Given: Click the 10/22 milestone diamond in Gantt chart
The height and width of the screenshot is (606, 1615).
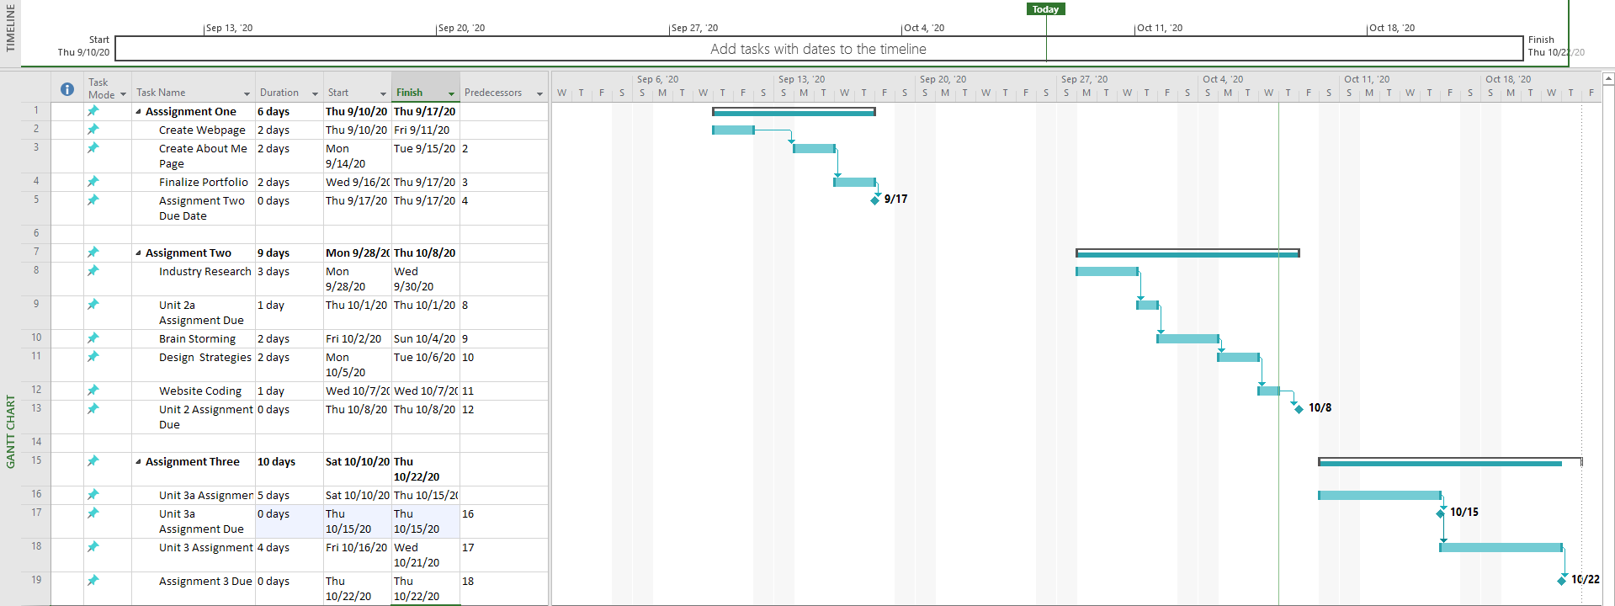Looking at the screenshot, I should click(x=1562, y=581).
